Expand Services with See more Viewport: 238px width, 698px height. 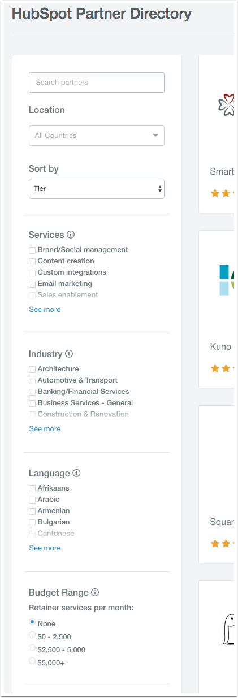[45, 310]
